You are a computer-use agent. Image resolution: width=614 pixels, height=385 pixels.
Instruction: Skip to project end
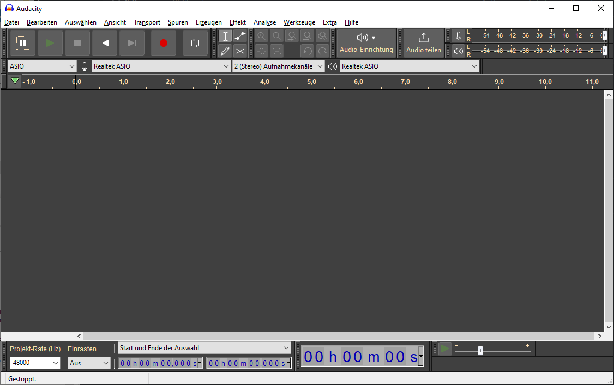pos(132,43)
